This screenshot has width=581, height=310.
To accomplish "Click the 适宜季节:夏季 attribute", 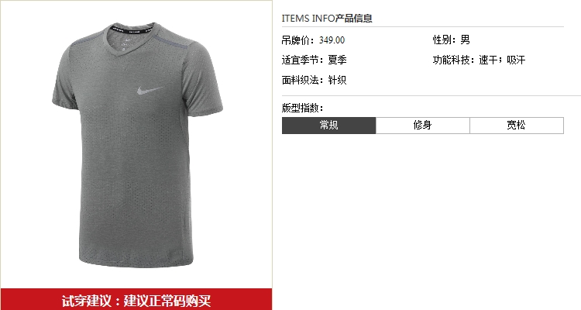I will [x=315, y=60].
